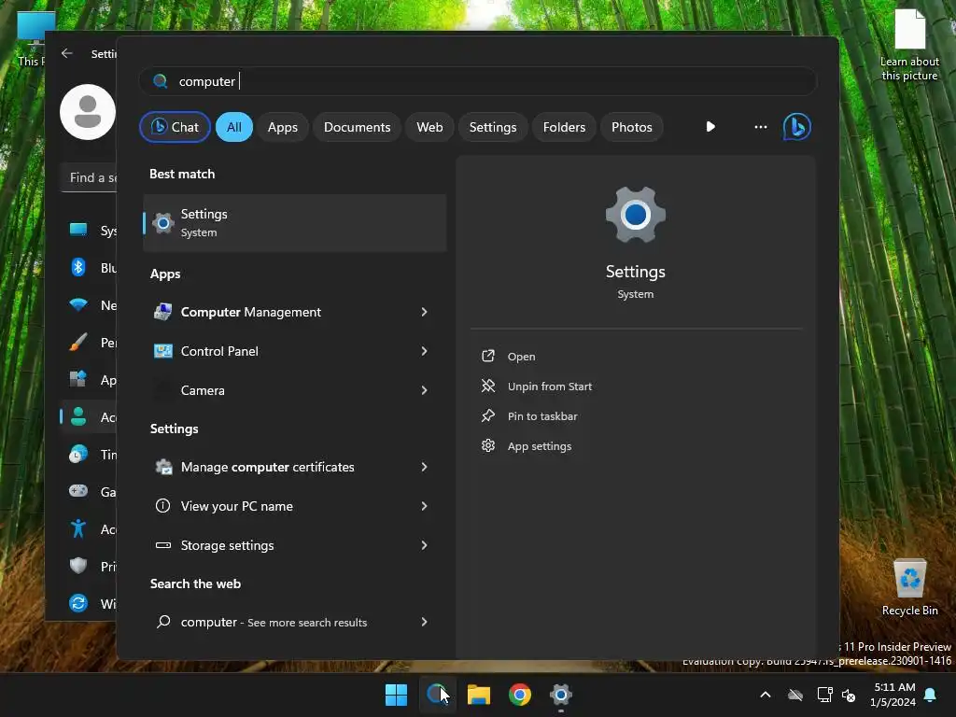Expand Computer Management options arrow
The height and width of the screenshot is (717, 956).
pyautogui.click(x=425, y=312)
